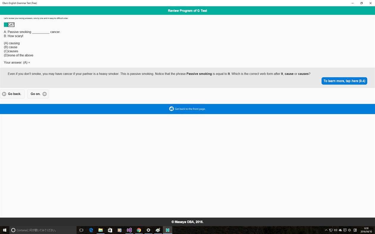
Task: Open the Movies & TV app
Action: click(119, 230)
